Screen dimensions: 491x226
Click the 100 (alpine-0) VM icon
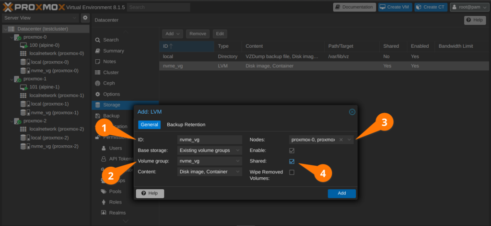tap(24, 45)
